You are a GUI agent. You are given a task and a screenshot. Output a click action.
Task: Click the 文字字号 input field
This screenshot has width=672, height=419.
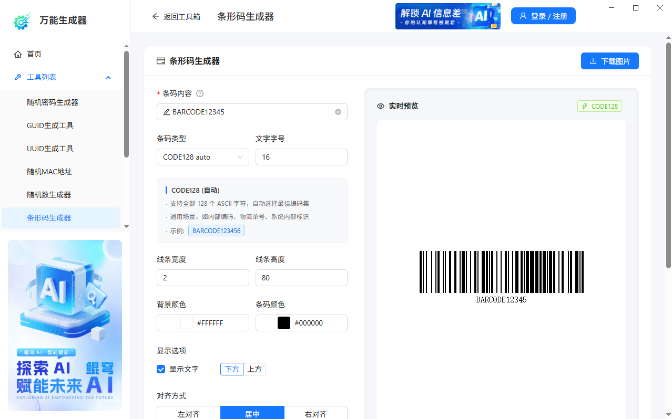click(x=301, y=156)
